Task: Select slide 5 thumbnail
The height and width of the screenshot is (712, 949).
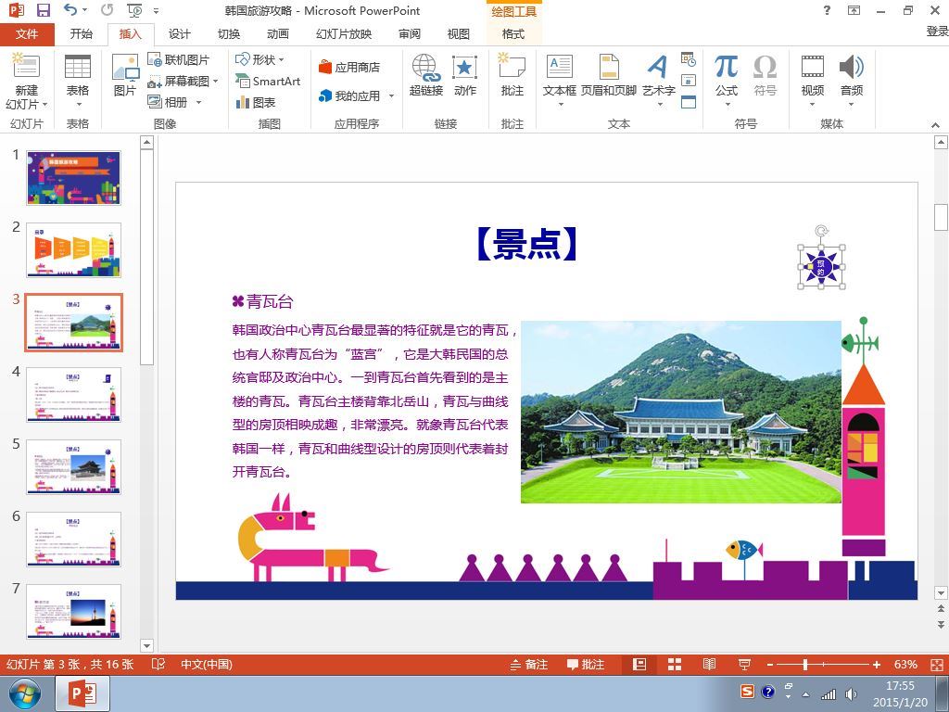Action: click(73, 467)
